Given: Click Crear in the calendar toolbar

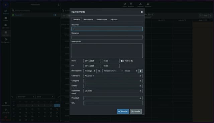Looking at the screenshot, I should pos(125,5).
